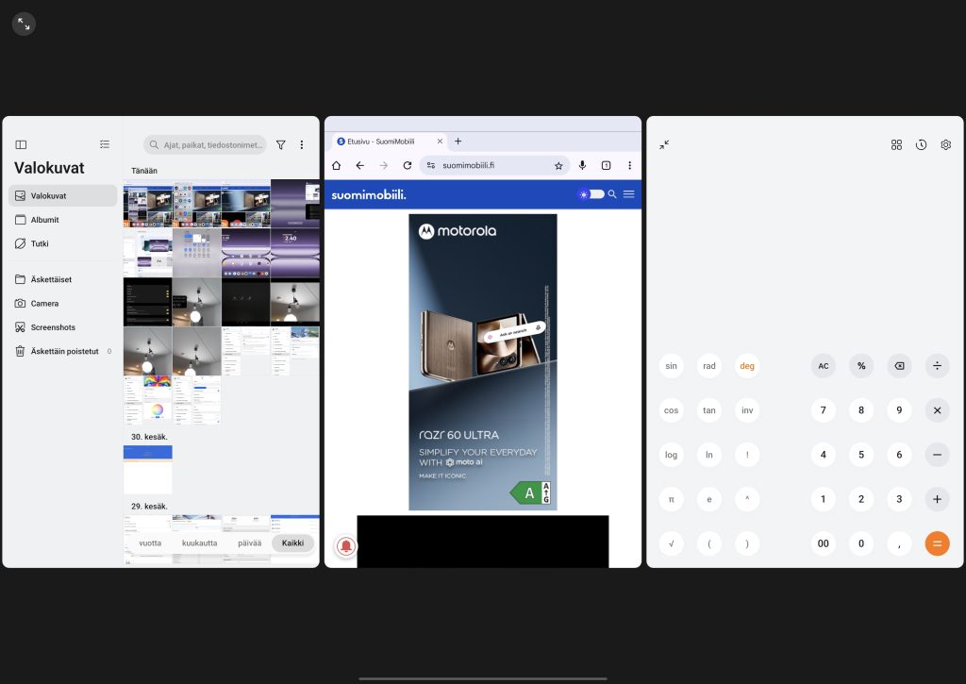Open a new browser tab
This screenshot has width=966, height=684.
click(458, 142)
